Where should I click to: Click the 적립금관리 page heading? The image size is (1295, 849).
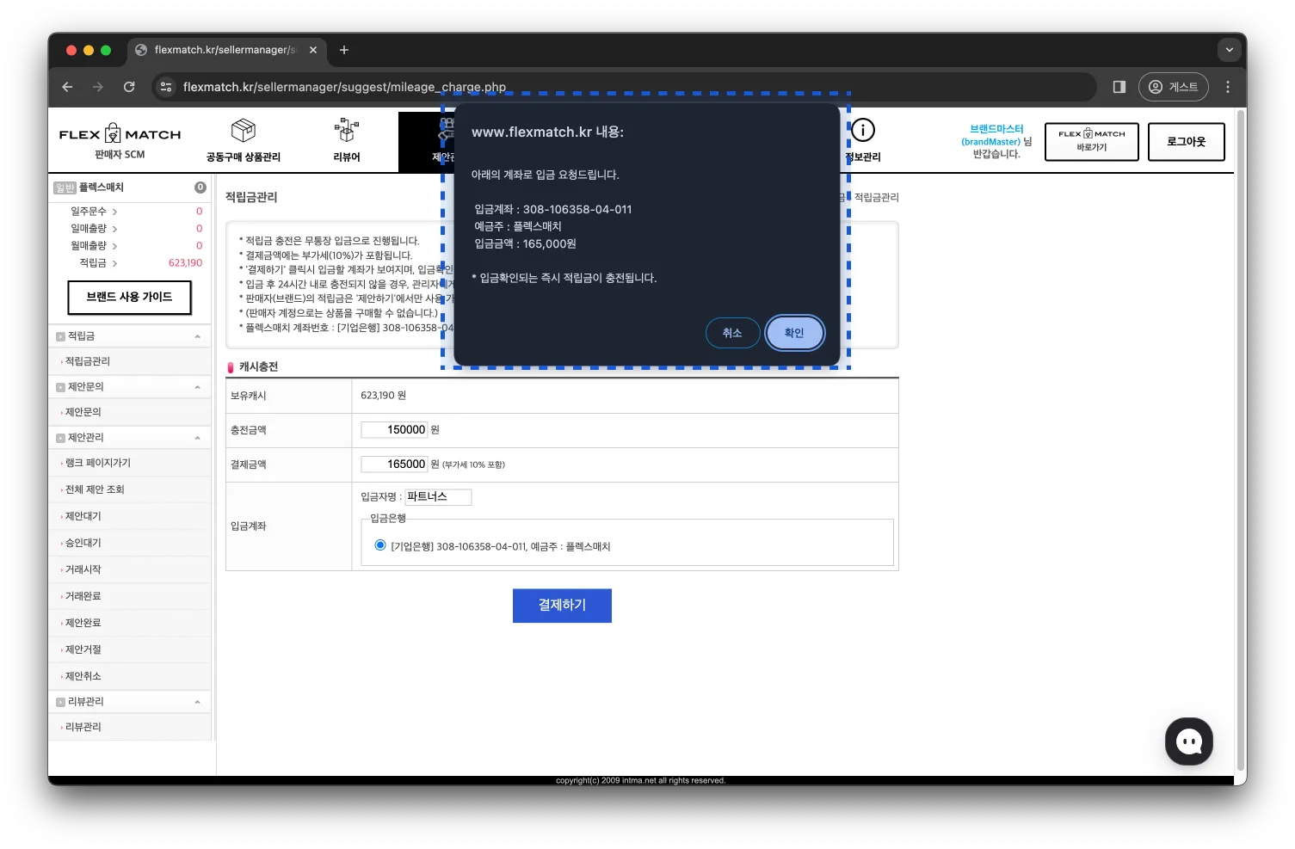coord(251,197)
